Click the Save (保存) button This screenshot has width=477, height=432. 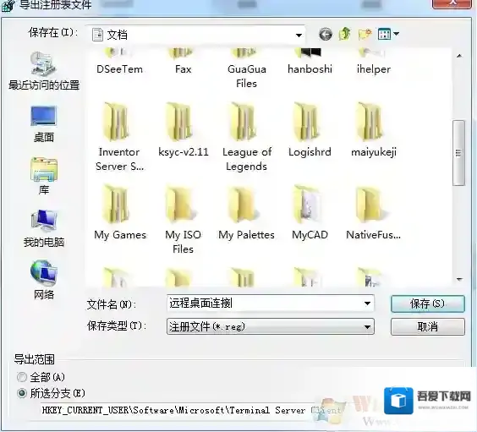coord(427,303)
